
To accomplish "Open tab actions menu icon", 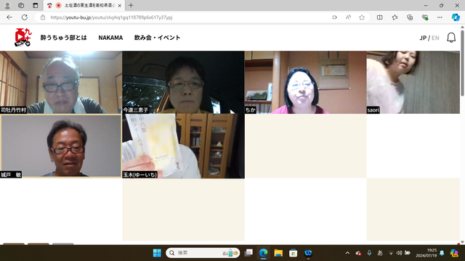I will pos(36,5).
